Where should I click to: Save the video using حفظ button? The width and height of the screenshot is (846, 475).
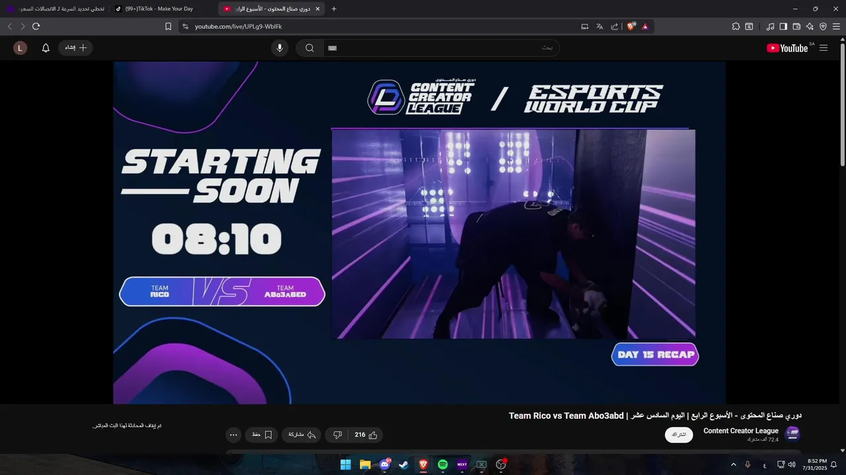point(262,435)
